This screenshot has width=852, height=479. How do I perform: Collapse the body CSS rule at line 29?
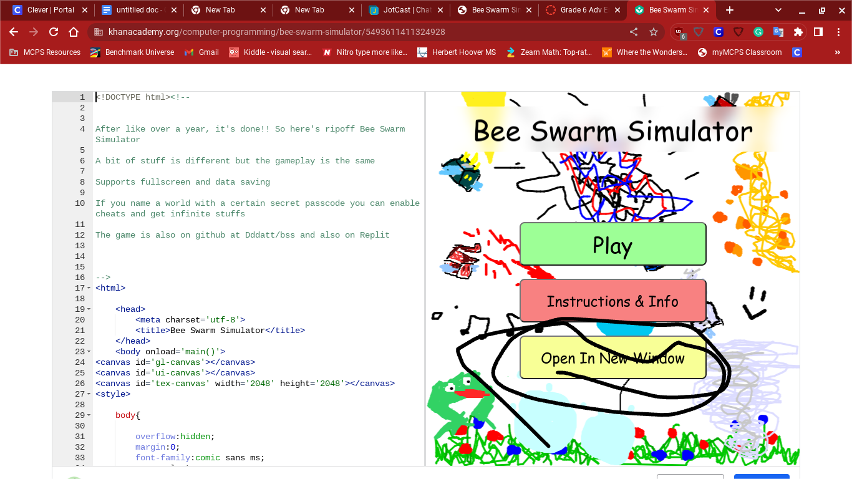click(x=89, y=415)
